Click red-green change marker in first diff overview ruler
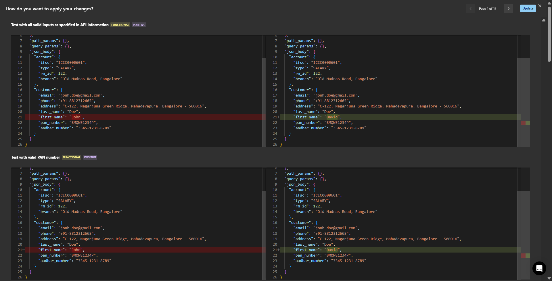 pyautogui.click(x=525, y=123)
